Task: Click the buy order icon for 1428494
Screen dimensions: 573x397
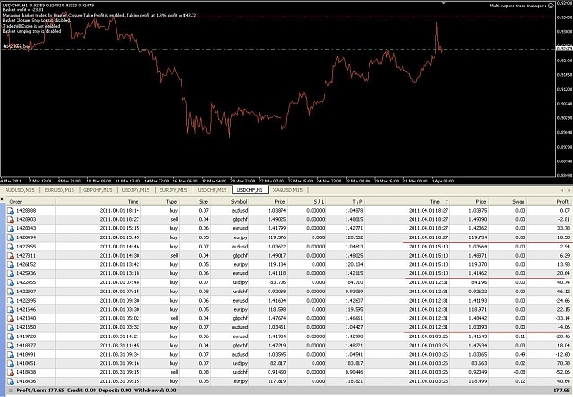Action: pyautogui.click(x=11, y=237)
